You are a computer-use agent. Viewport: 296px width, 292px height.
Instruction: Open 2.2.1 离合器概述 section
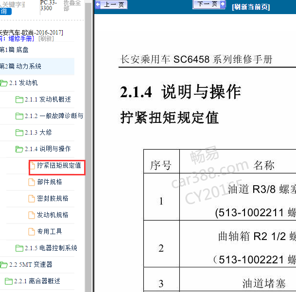37,281
